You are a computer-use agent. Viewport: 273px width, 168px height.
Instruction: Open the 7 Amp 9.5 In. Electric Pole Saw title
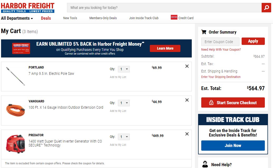[x=51, y=73]
